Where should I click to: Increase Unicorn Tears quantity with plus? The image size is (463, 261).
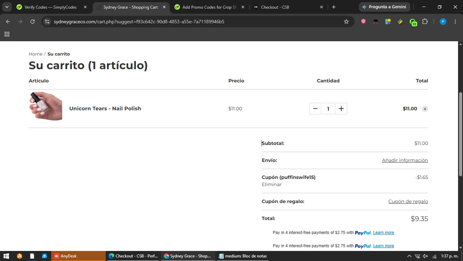(x=341, y=108)
